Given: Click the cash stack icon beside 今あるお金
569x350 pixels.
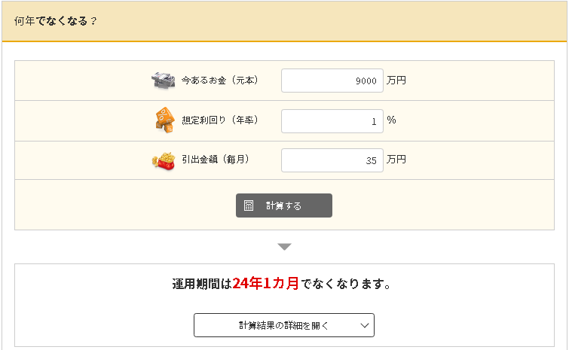Looking at the screenshot, I should (164, 81).
